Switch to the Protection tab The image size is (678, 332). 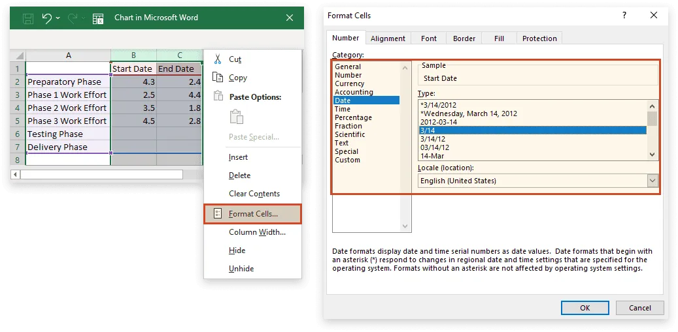[539, 38]
